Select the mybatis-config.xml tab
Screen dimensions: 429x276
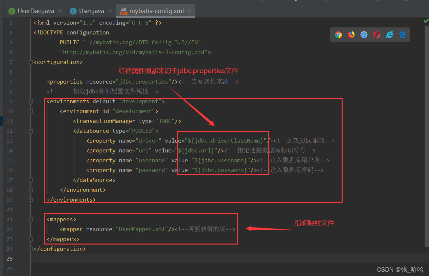point(156,11)
